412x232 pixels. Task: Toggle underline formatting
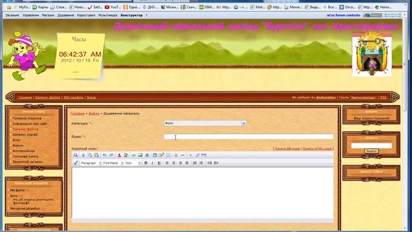tap(159, 163)
